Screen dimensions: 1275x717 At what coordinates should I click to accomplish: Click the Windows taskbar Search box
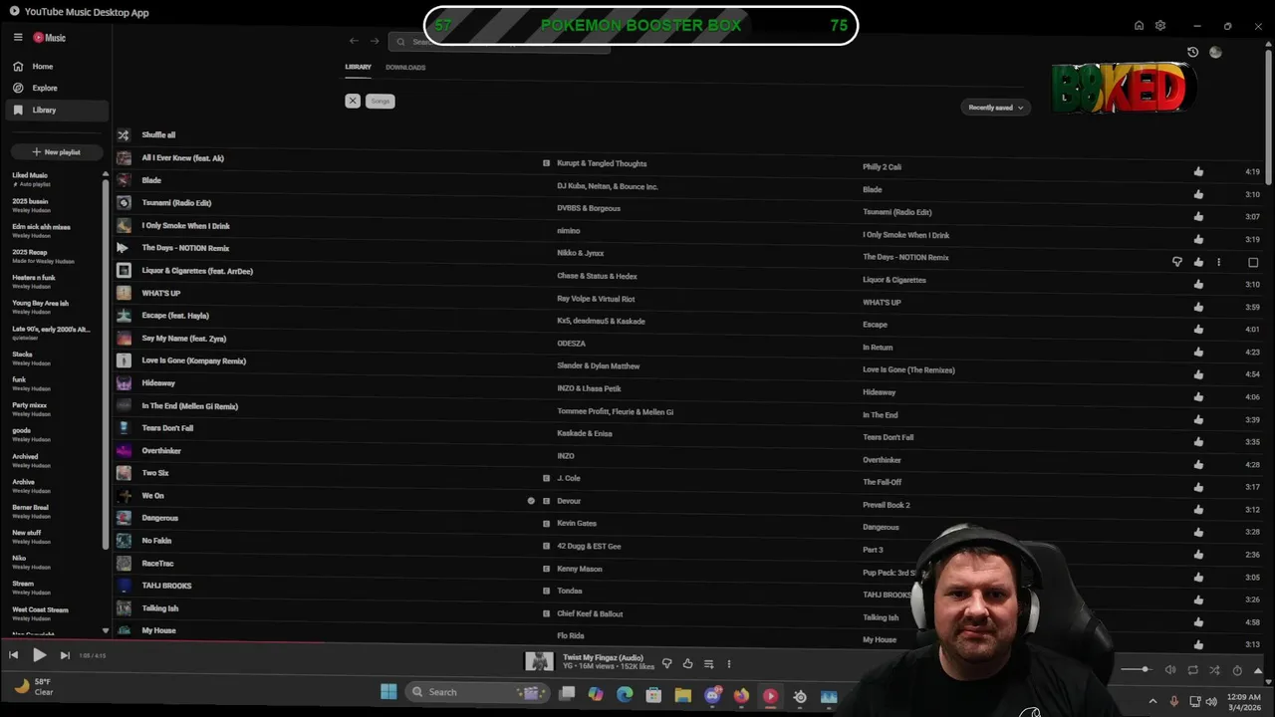(476, 692)
